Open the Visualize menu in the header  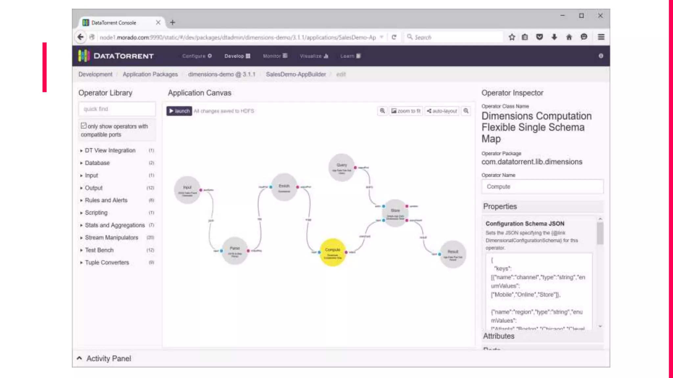point(314,56)
